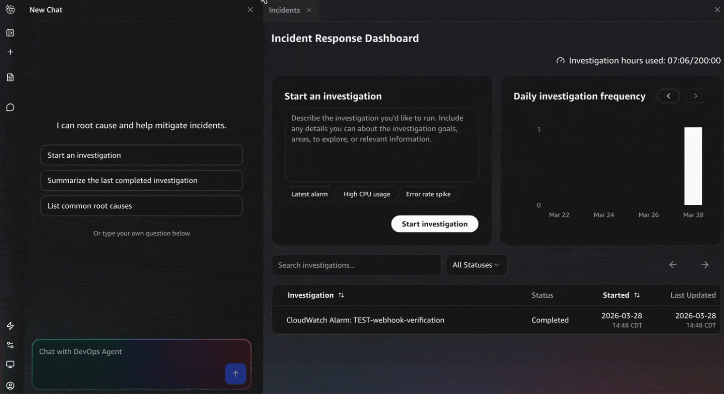Select the High CPU usage suggestion chip
This screenshot has width=724, height=394.
pyautogui.click(x=367, y=194)
